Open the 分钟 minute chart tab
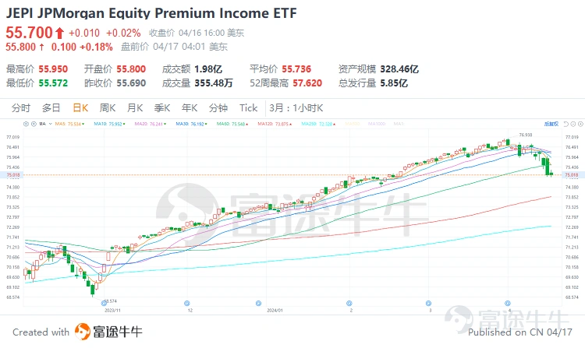The height and width of the screenshot is (348, 585). click(218, 108)
